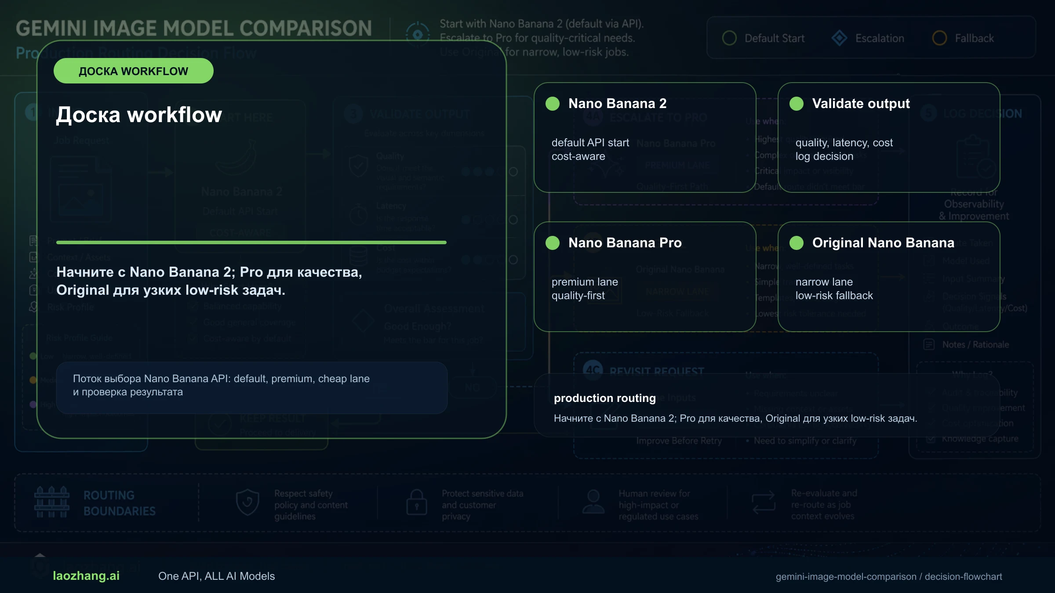This screenshot has width=1055, height=593.
Task: Open the Original Nano Banana card
Action: point(889,277)
